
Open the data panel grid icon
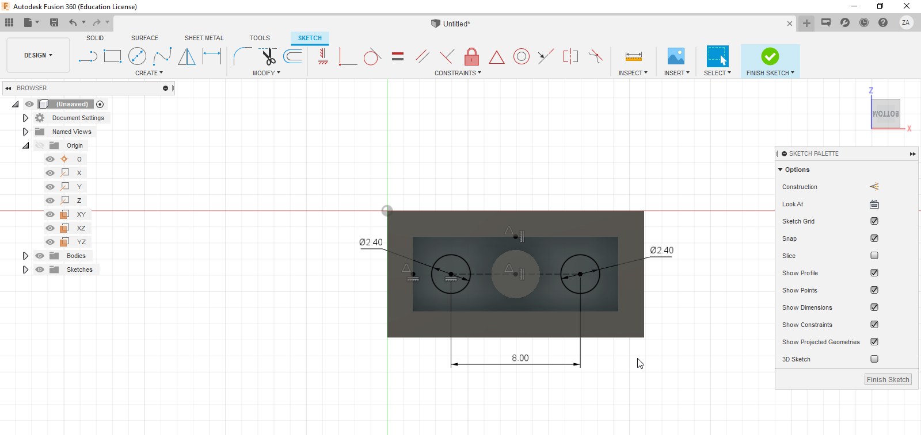[9, 22]
